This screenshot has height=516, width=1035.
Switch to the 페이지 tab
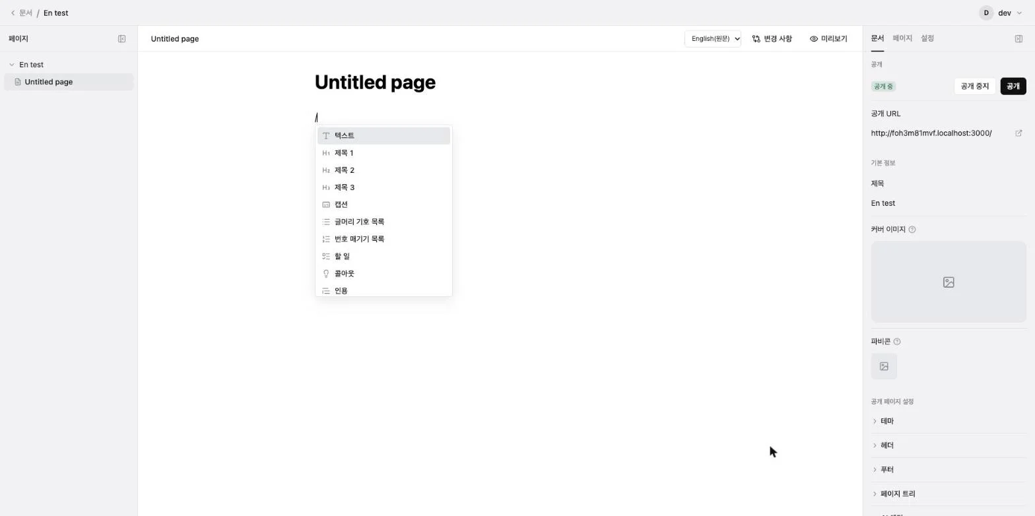click(x=902, y=38)
